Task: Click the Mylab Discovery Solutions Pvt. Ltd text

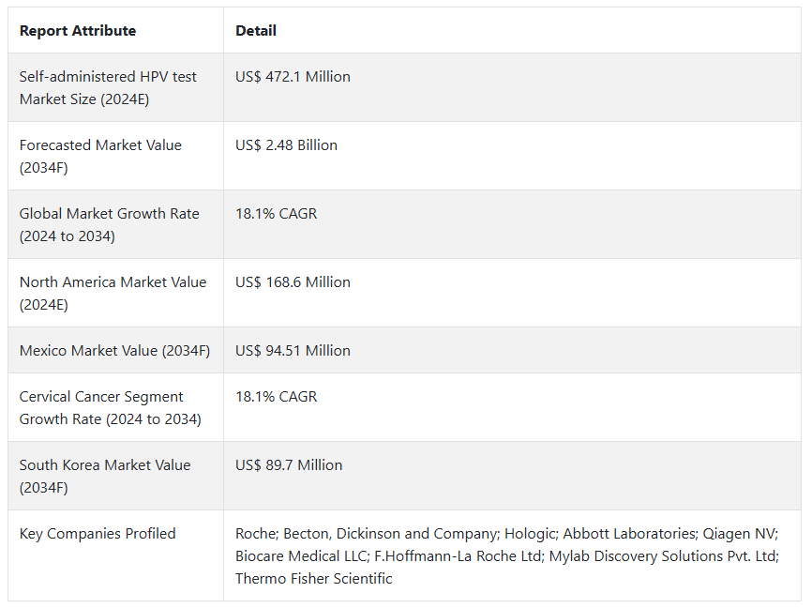Action: [x=665, y=556]
